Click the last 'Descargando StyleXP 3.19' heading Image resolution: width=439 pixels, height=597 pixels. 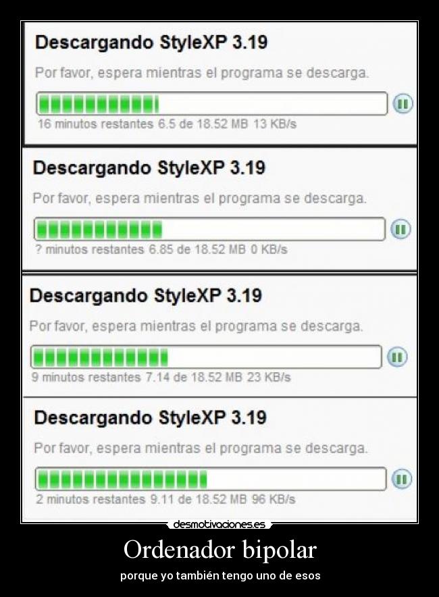[x=151, y=417]
